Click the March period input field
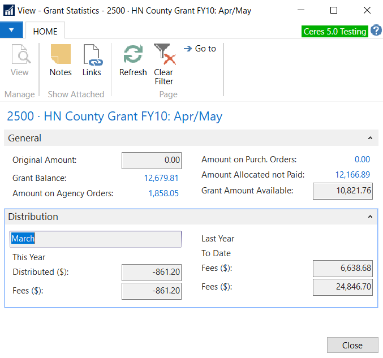 pos(96,239)
